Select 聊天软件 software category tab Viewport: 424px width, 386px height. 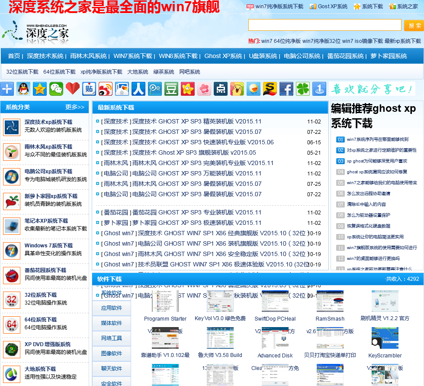(112, 369)
